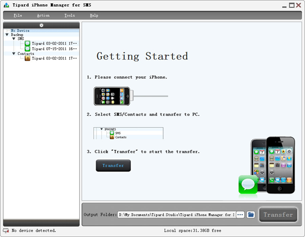This screenshot has width=305, height=237.
Task: Click the Output Folder path field
Action: click(176, 215)
